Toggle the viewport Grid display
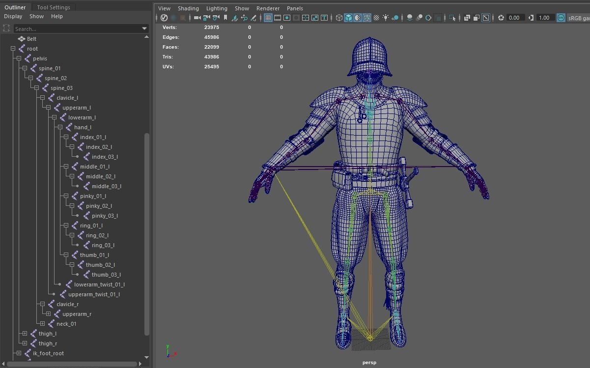This screenshot has height=368, width=590. (x=268, y=18)
